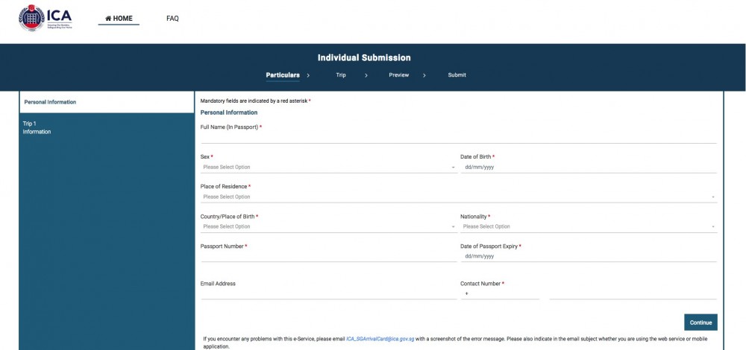Go to the Trip step tab
746x350 pixels.
[341, 75]
